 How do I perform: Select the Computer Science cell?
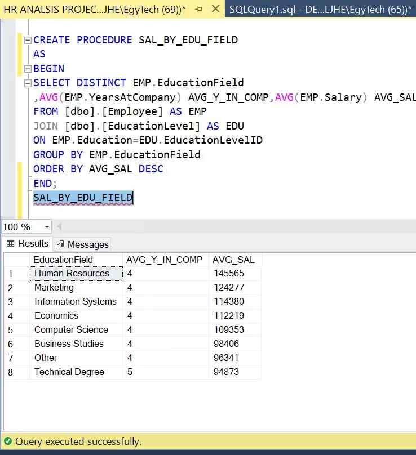pyautogui.click(x=76, y=330)
